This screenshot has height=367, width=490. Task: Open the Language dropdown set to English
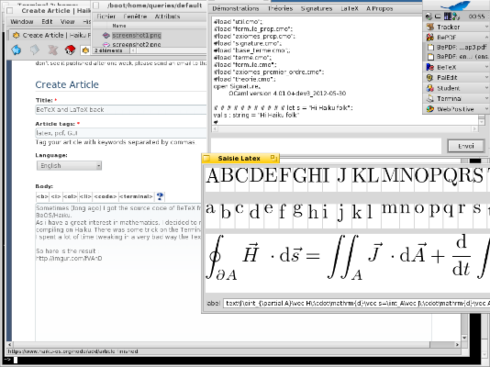click(69, 165)
